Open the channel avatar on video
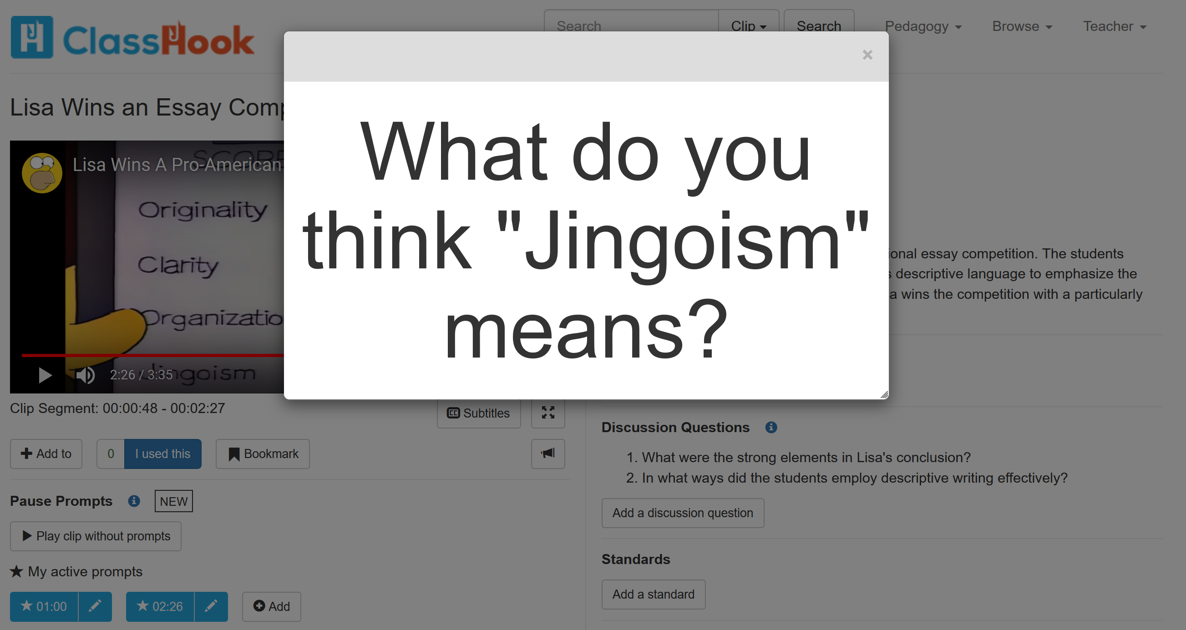1186x630 pixels. point(42,172)
